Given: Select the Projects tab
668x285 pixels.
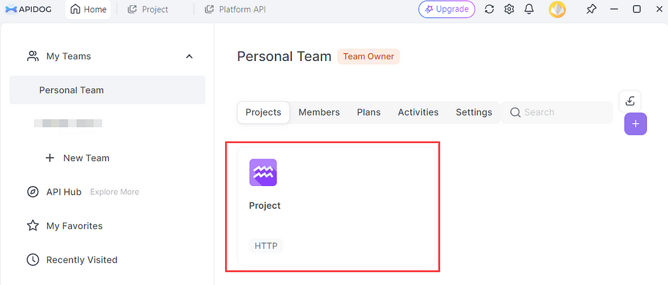Looking at the screenshot, I should pos(263,112).
